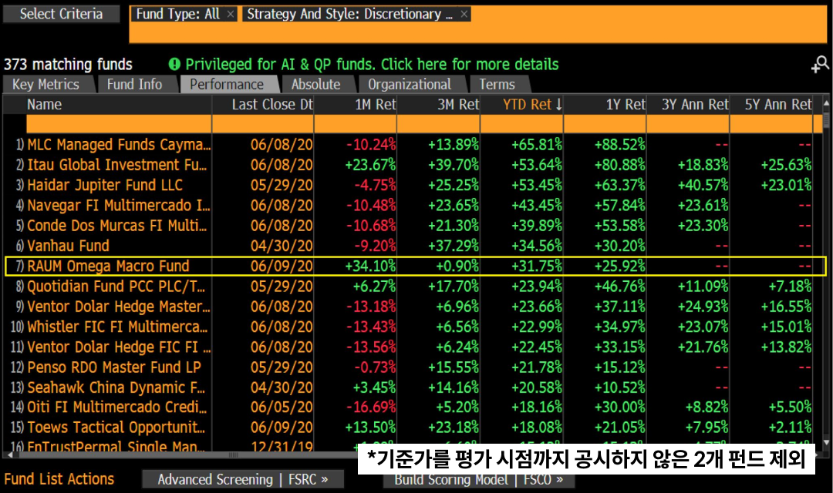Click Quotidian 1Y return +46.76%
Viewport: 833px width, 493px height.
pos(619,286)
